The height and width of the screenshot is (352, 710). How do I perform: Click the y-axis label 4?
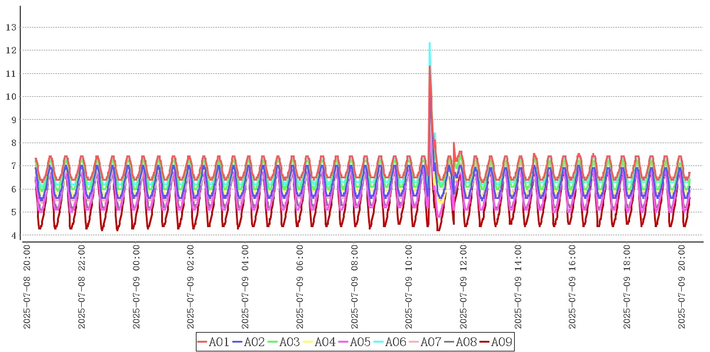pos(13,235)
